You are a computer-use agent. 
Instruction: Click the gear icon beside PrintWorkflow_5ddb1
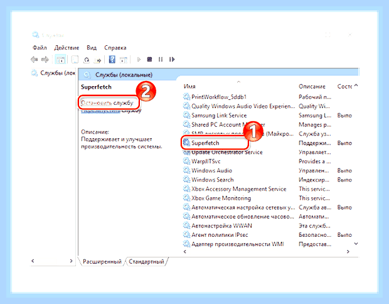point(186,97)
